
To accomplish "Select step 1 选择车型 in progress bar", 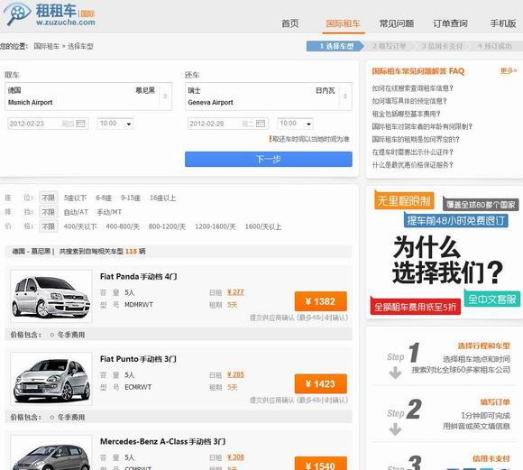I will (x=335, y=46).
